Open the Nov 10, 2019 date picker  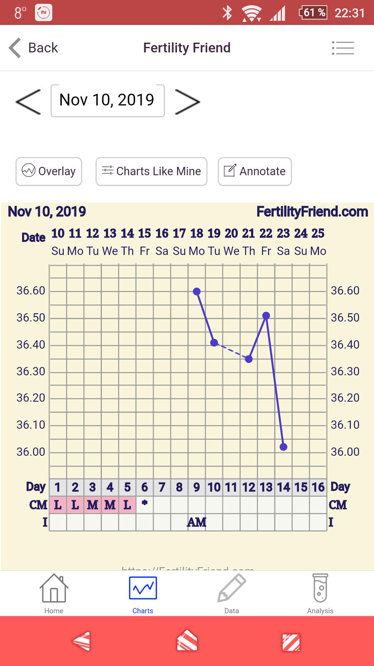coord(107,100)
